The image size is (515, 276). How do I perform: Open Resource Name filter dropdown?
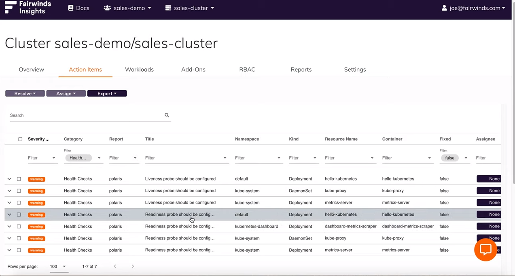point(350,158)
